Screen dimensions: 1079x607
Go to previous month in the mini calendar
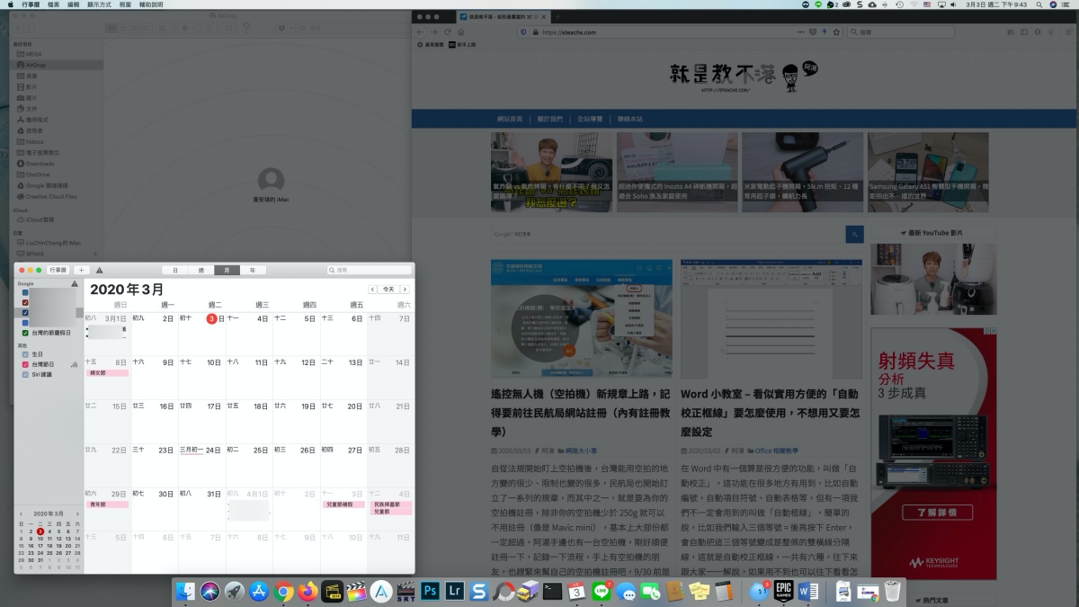pos(22,513)
